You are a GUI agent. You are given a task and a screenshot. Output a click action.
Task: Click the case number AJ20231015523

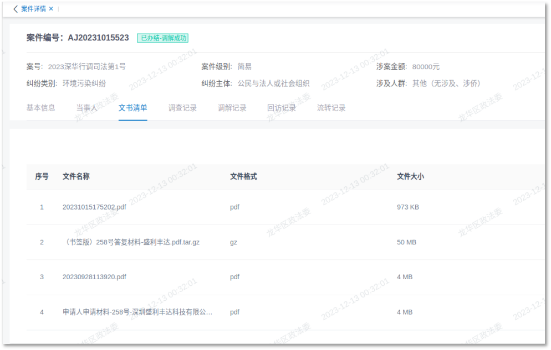pyautogui.click(x=98, y=38)
